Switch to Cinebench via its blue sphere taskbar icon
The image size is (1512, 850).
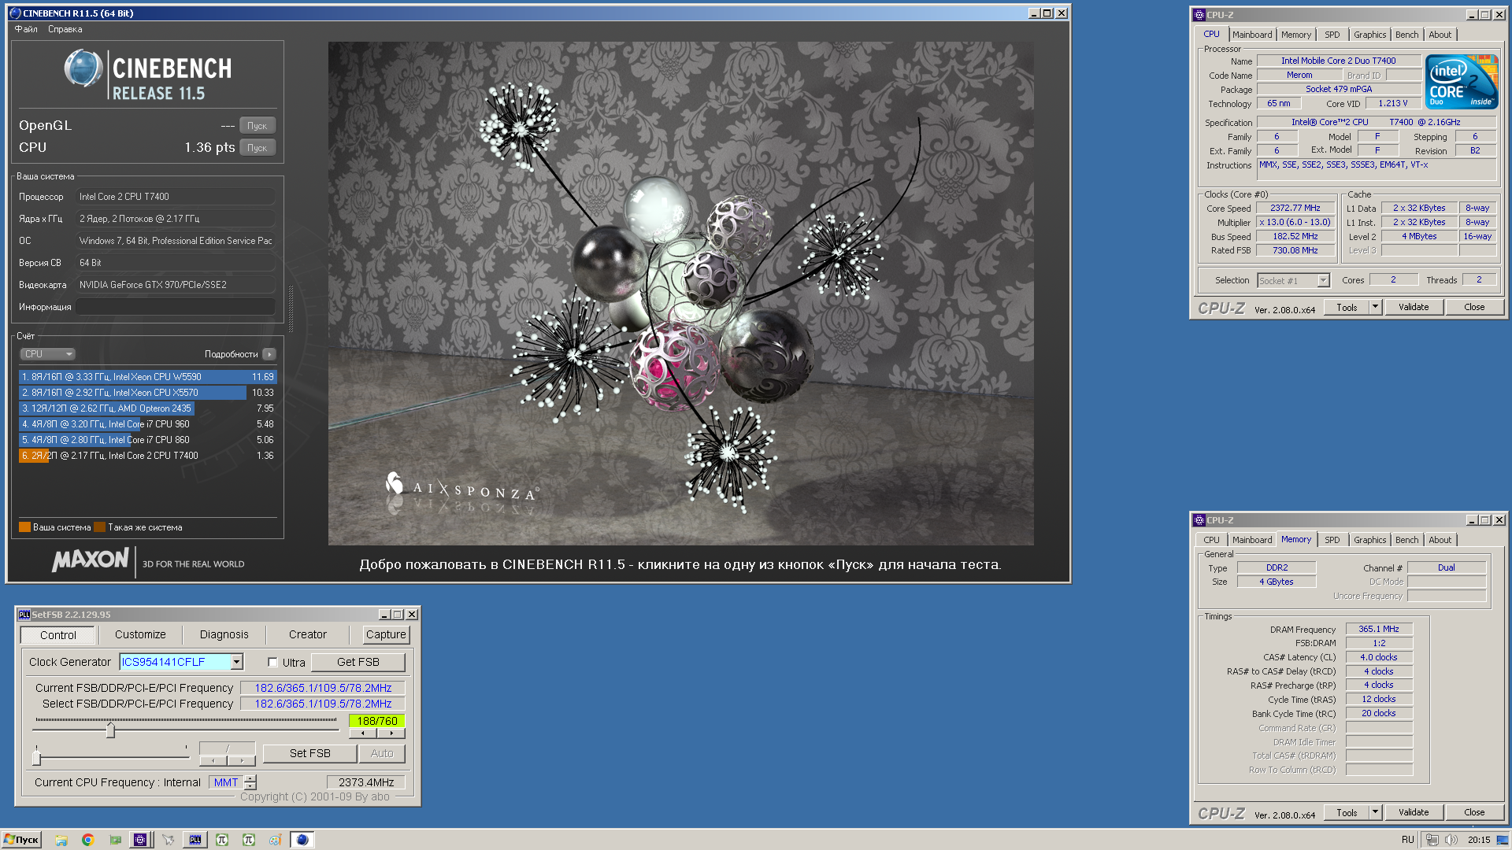click(x=302, y=840)
